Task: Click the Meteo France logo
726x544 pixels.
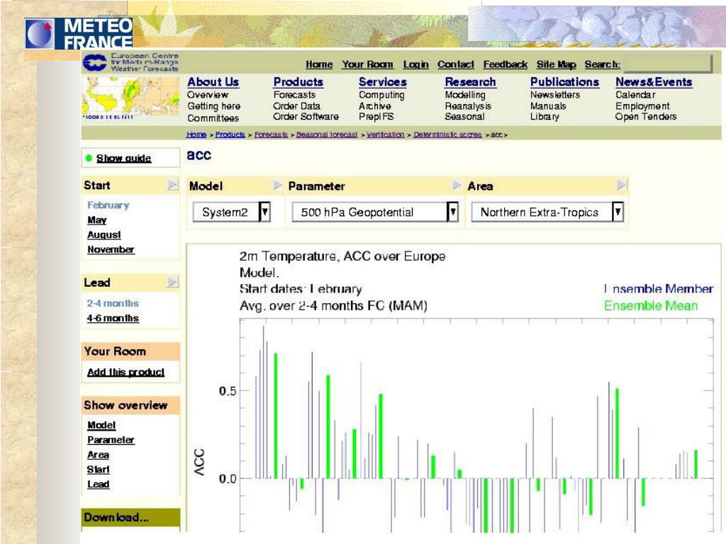Action: click(79, 33)
